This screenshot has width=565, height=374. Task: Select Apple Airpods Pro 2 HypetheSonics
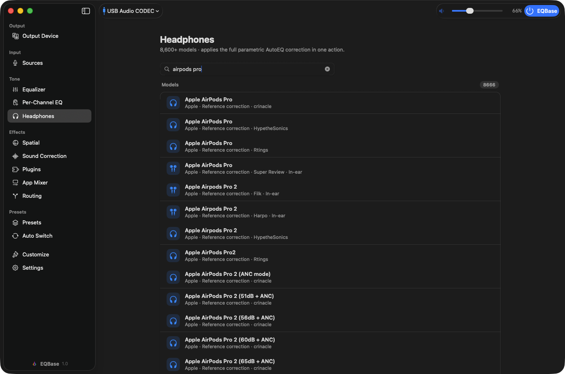tap(330, 234)
